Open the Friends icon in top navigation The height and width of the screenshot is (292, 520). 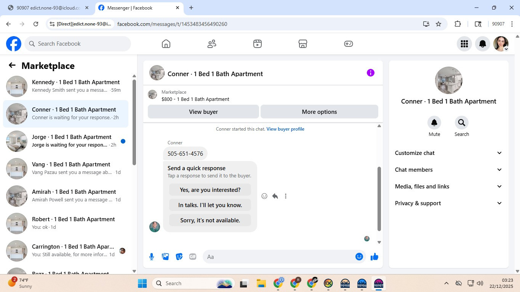[212, 44]
